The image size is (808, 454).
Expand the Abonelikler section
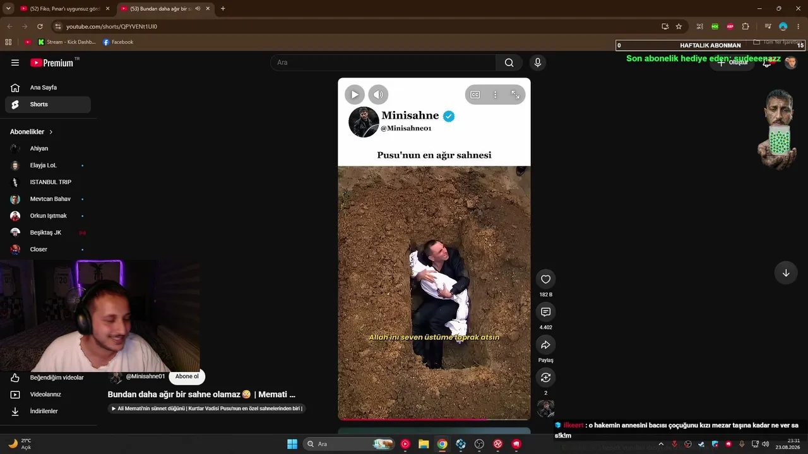pyautogui.click(x=32, y=132)
